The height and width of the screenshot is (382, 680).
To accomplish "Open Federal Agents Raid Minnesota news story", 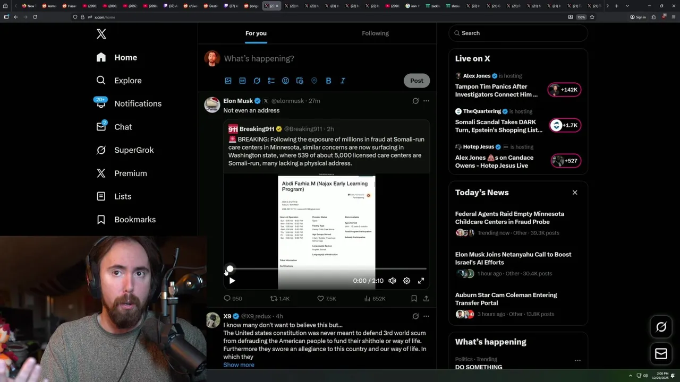I will pyautogui.click(x=509, y=218).
